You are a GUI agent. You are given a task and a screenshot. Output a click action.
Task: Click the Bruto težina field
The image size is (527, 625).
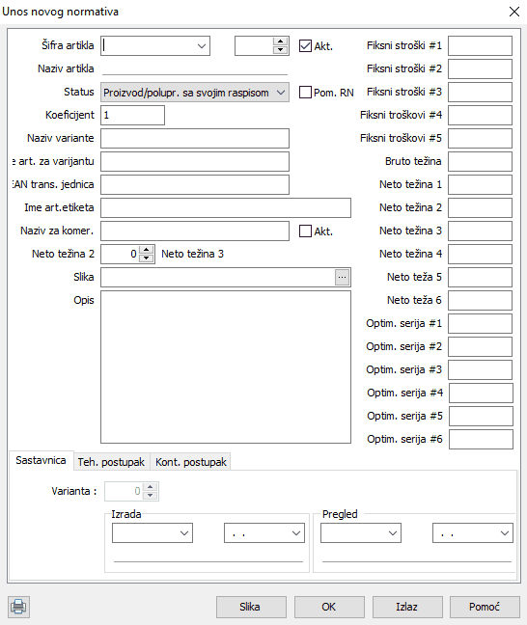480,161
